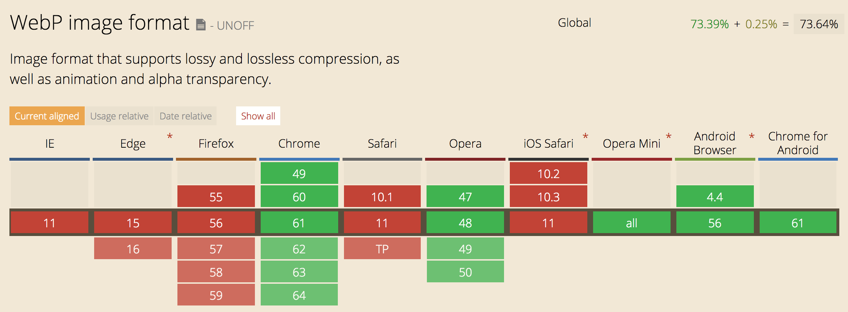Viewport: 848px width, 312px height.
Task: Click the asterisk note next to Opera Mini
Action: 668,137
